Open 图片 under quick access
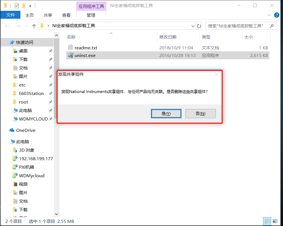 pyautogui.click(x=23, y=77)
